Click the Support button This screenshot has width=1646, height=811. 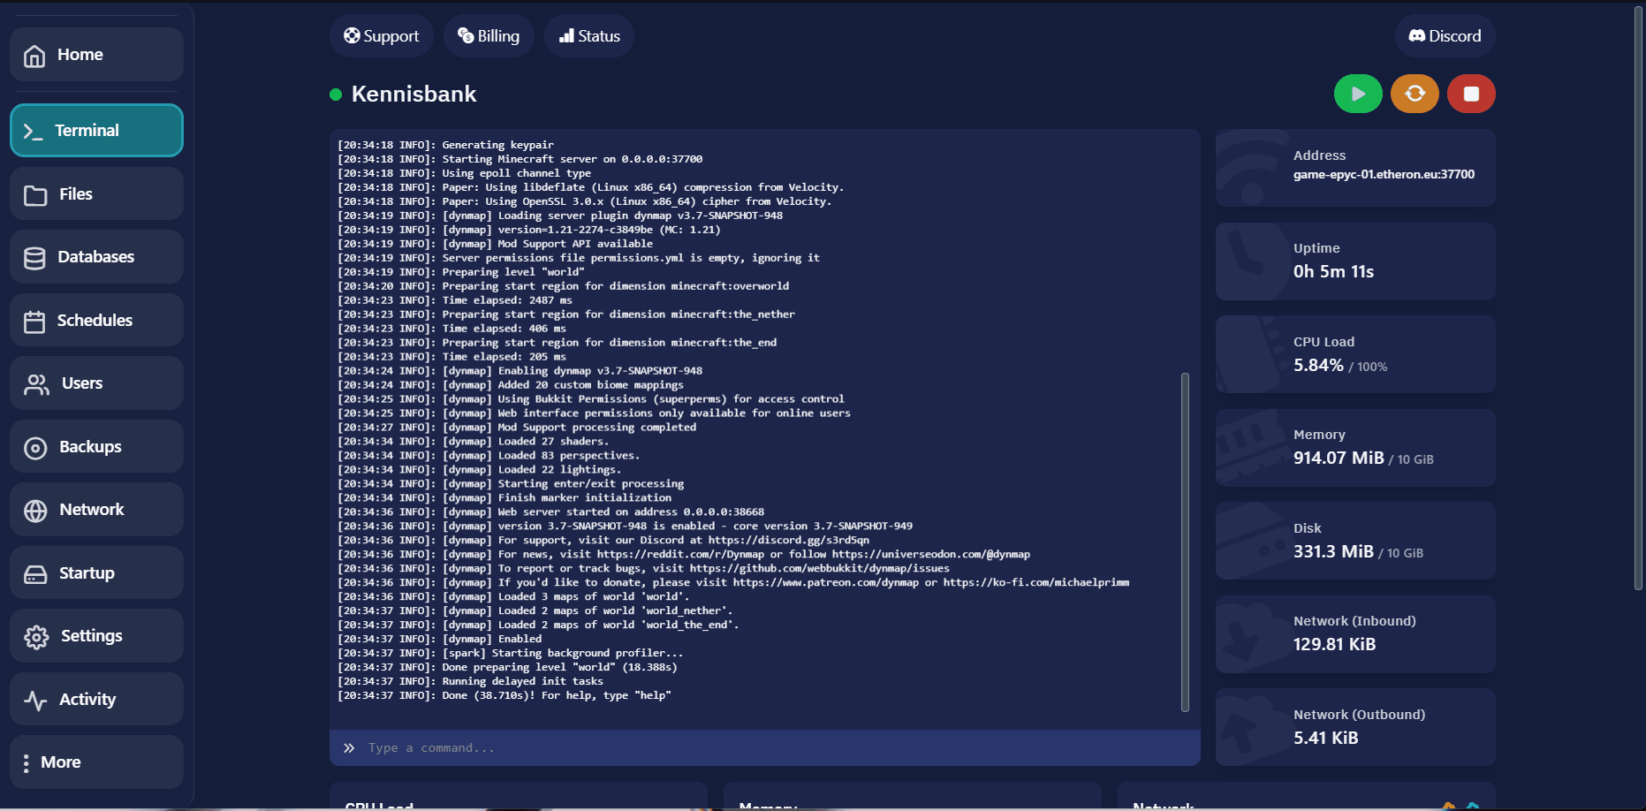coord(381,36)
